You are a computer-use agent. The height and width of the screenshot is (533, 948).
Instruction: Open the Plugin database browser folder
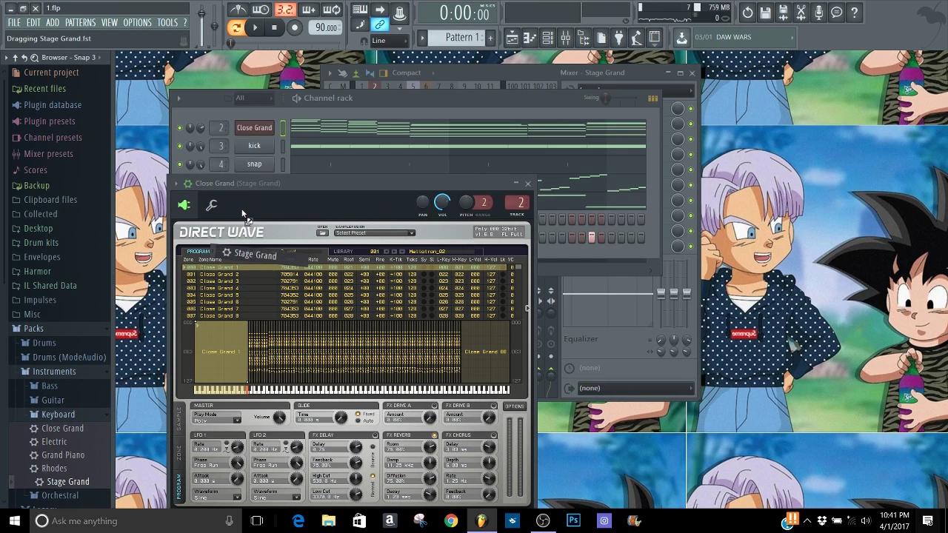53,105
